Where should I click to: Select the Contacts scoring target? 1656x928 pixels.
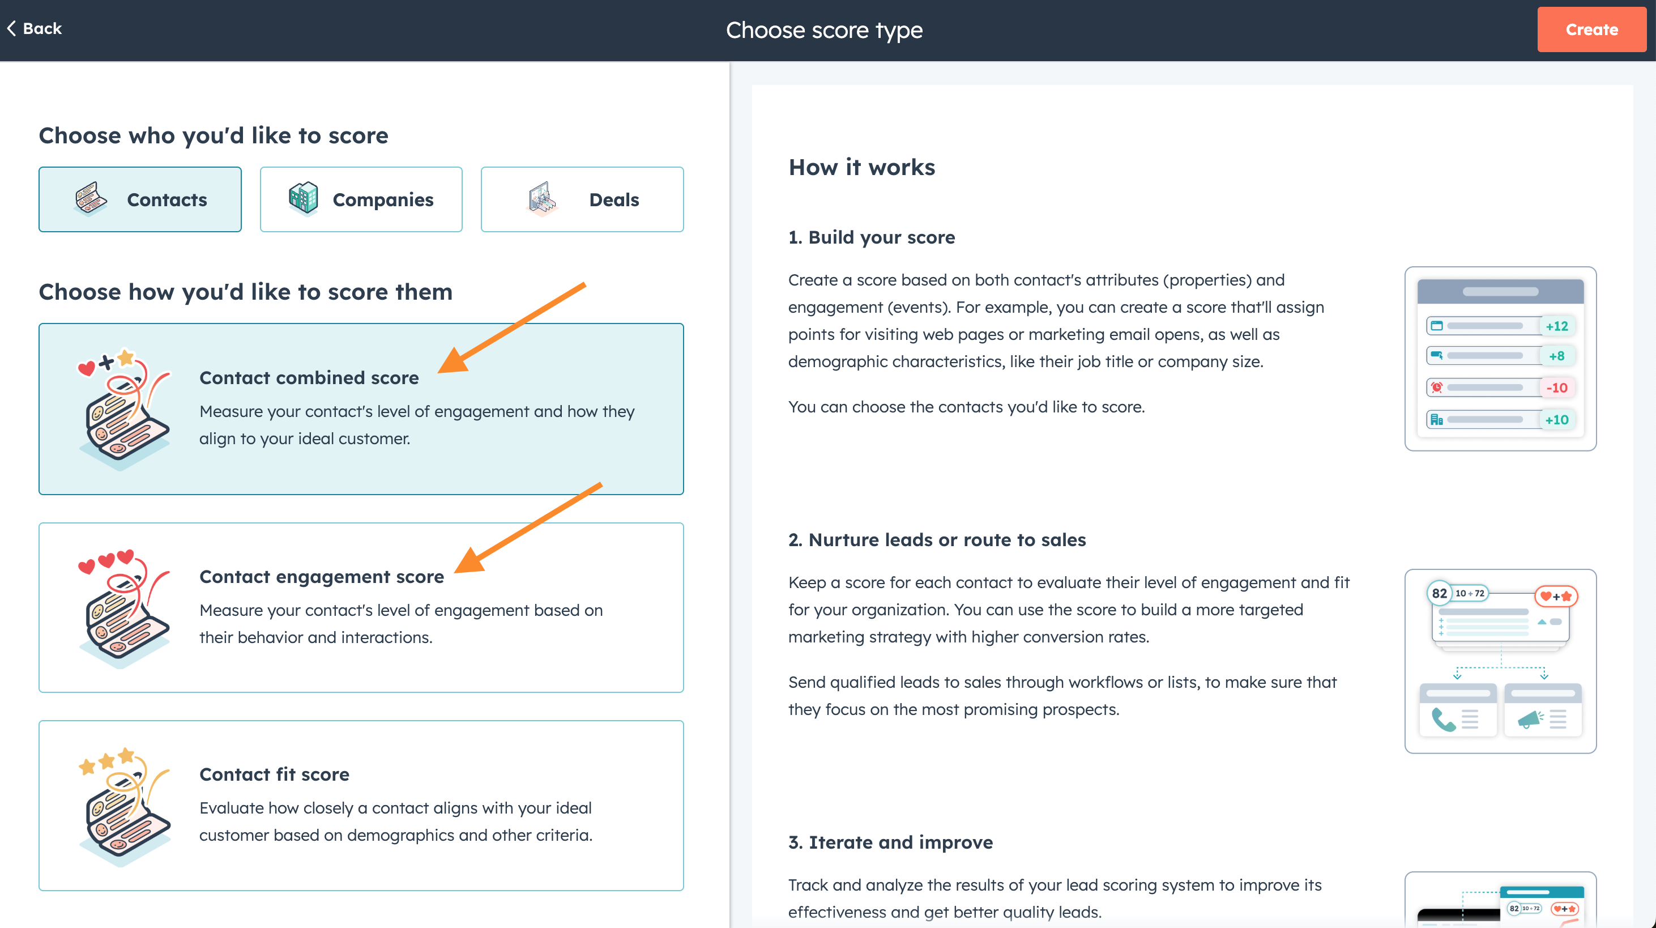(x=140, y=199)
